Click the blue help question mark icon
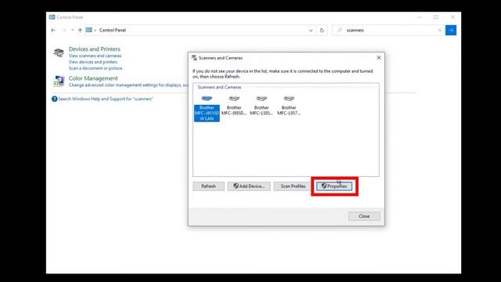Viewport: 501px width, 282px height. pyautogui.click(x=54, y=99)
